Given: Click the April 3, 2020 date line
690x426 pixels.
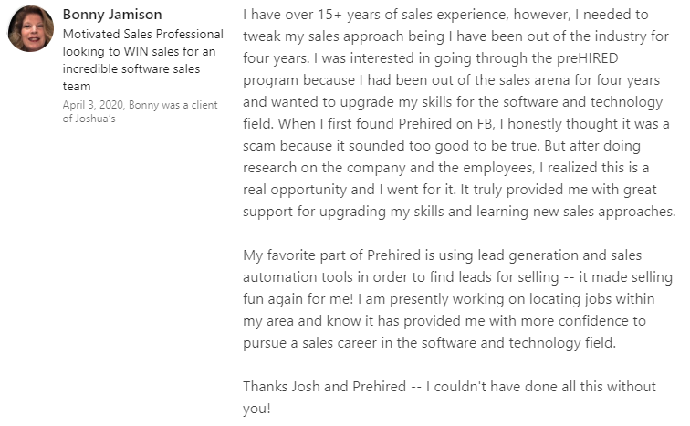Looking at the screenshot, I should (140, 104).
